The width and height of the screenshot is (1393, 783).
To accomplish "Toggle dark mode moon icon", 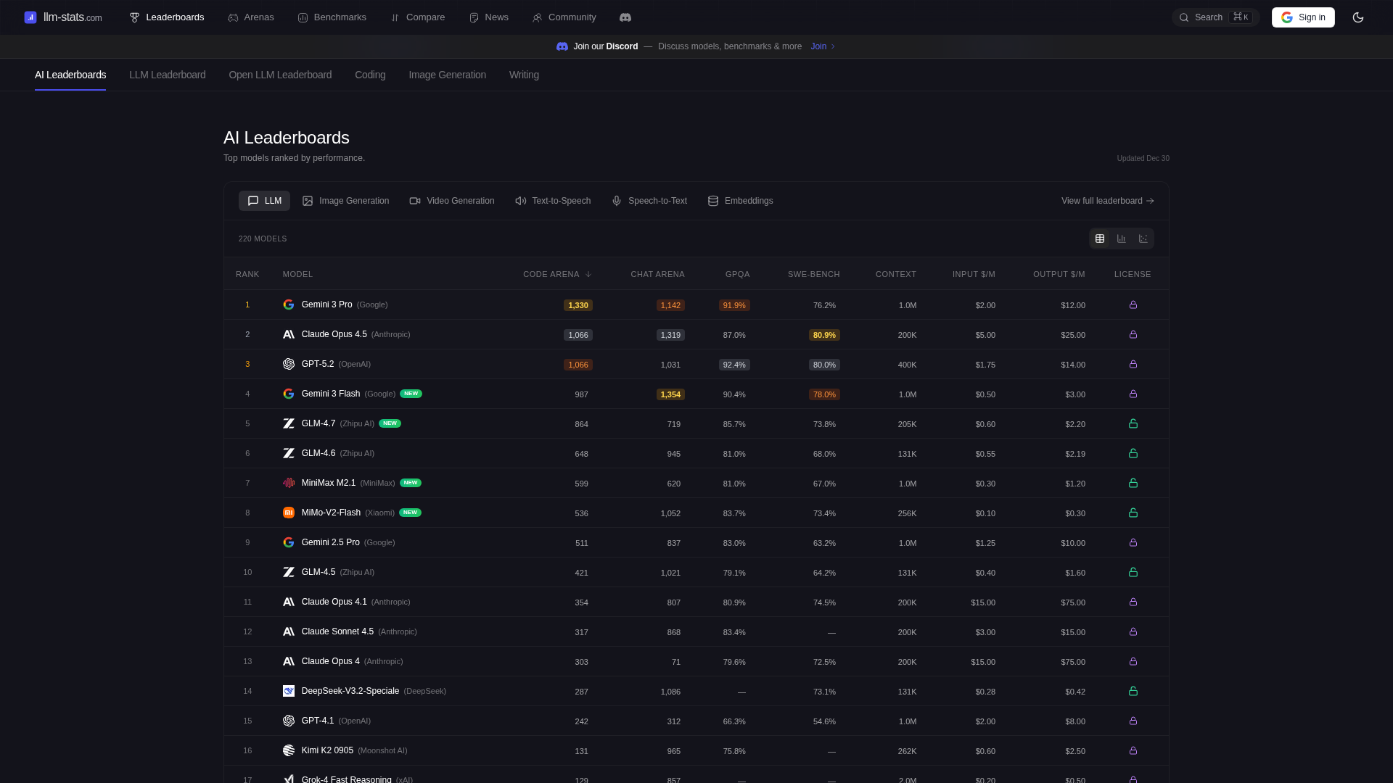I will pyautogui.click(x=1358, y=17).
